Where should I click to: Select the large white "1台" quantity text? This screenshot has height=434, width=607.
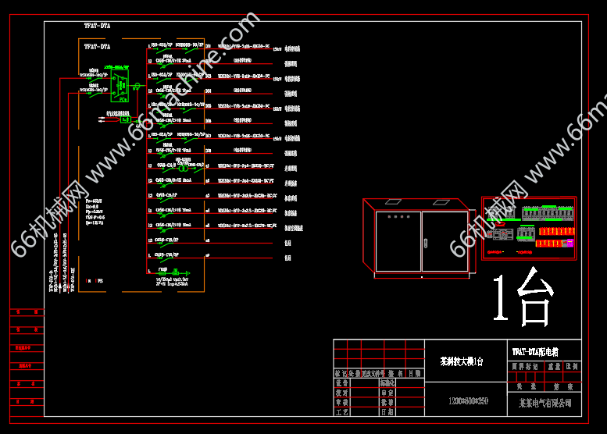522,297
